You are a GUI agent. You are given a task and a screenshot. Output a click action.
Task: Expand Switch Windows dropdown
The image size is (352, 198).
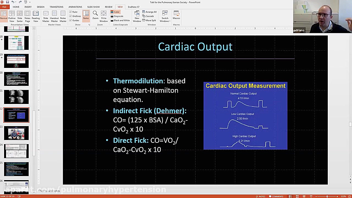pyautogui.click(x=165, y=16)
